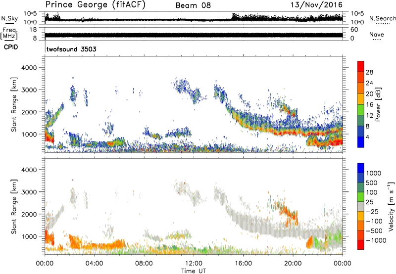
Task: Click the CPID label
Action: pos(11,47)
